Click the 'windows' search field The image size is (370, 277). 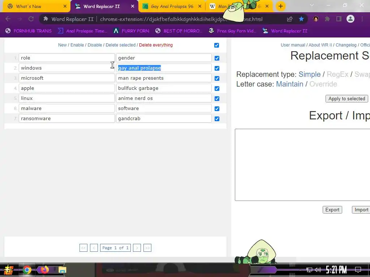point(67,68)
